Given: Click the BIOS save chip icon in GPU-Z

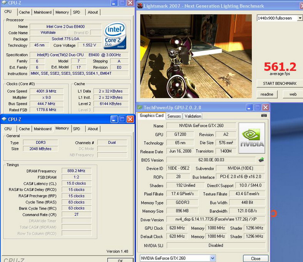Looking at the screenshot, I should point(261,160).
